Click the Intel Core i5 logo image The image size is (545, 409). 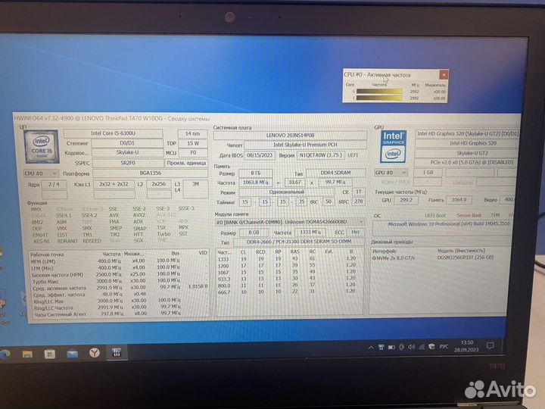(42, 146)
